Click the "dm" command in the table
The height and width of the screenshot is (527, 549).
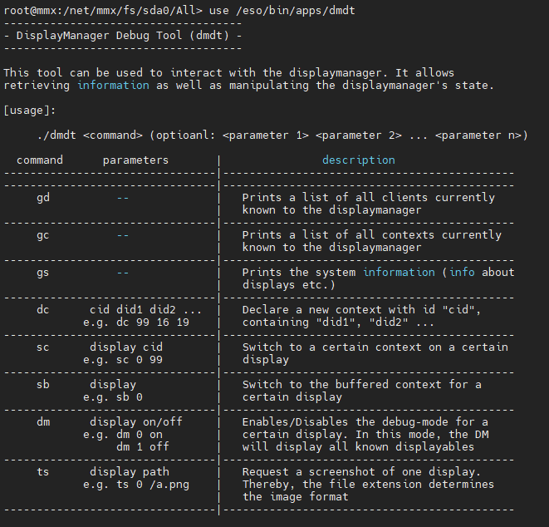43,421
